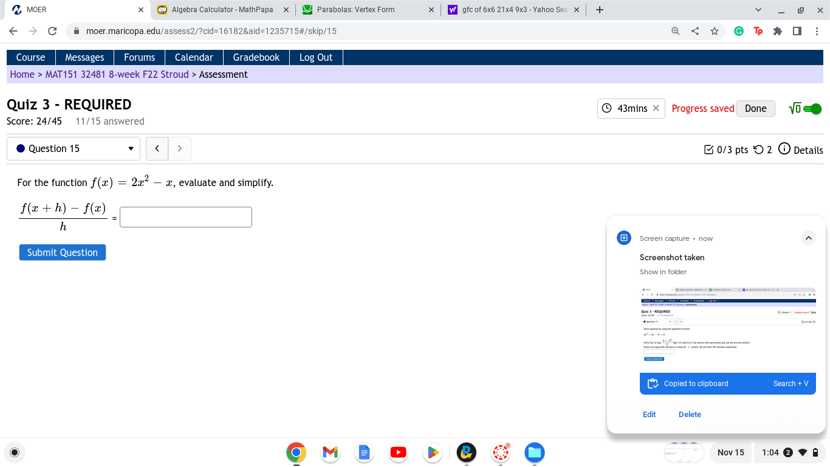This screenshot has width=830, height=467.
Task: Click the browser back arrow
Action: click(x=13, y=31)
